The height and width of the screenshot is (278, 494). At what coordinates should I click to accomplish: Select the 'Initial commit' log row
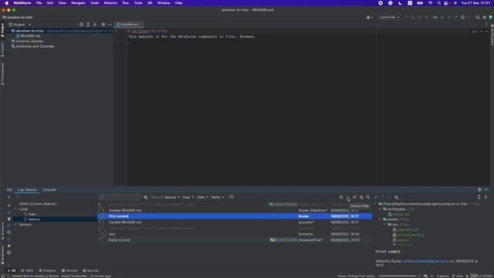click(x=235, y=240)
